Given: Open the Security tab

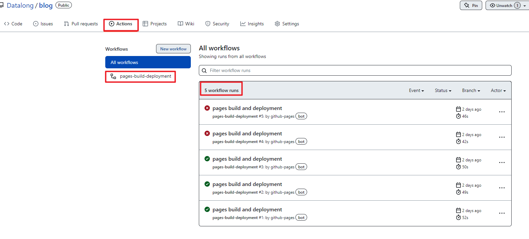Looking at the screenshot, I should pos(217,24).
